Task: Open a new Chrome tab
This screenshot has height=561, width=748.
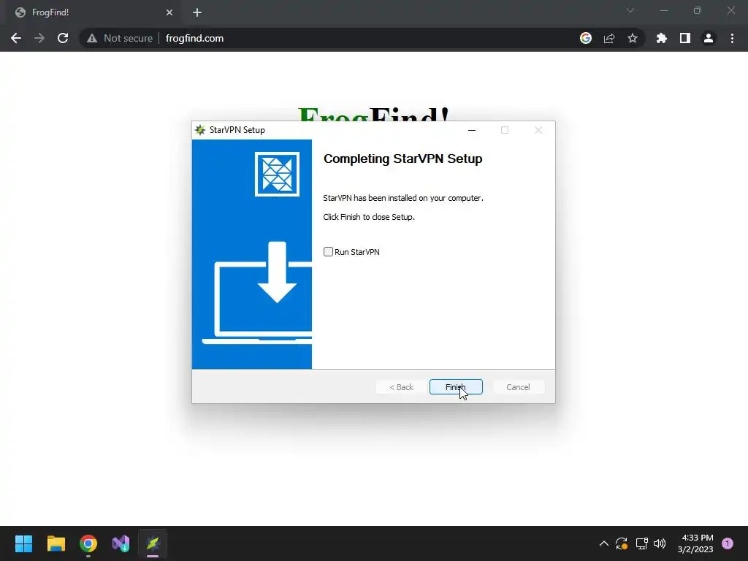Action: tap(197, 12)
